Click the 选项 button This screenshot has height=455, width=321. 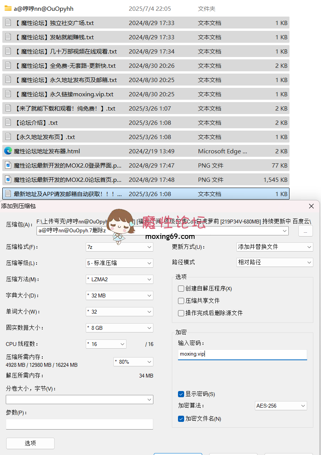click(30, 443)
